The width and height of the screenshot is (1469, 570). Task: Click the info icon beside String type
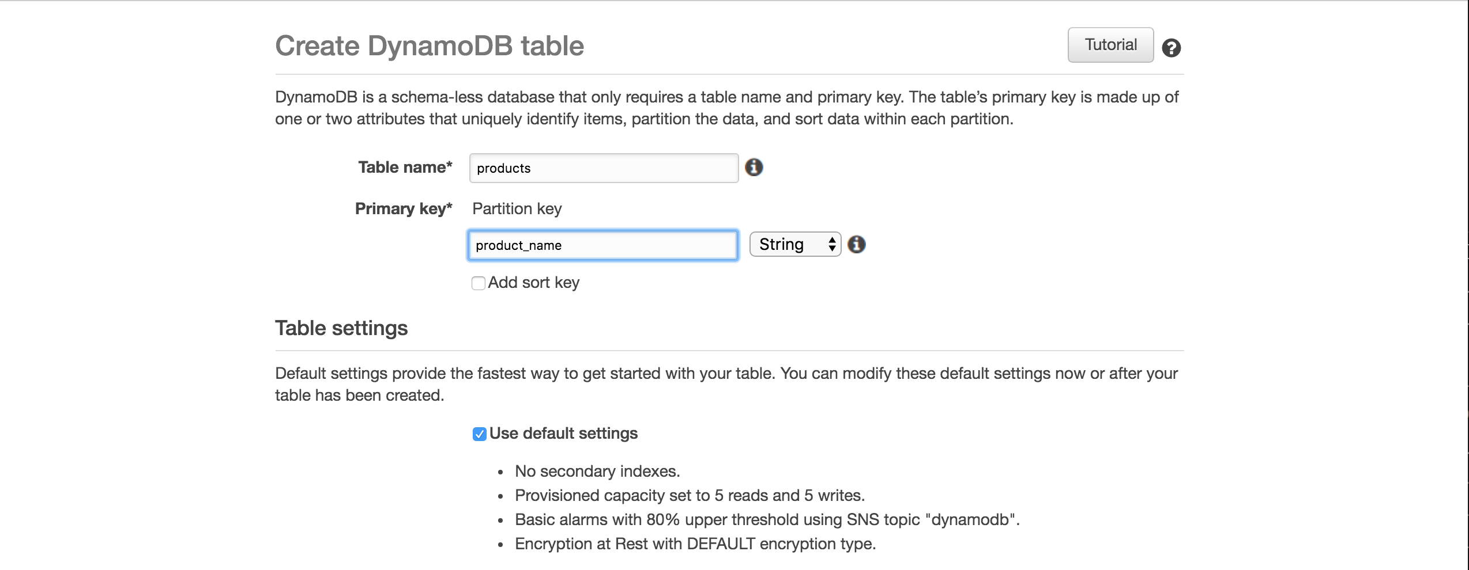857,245
